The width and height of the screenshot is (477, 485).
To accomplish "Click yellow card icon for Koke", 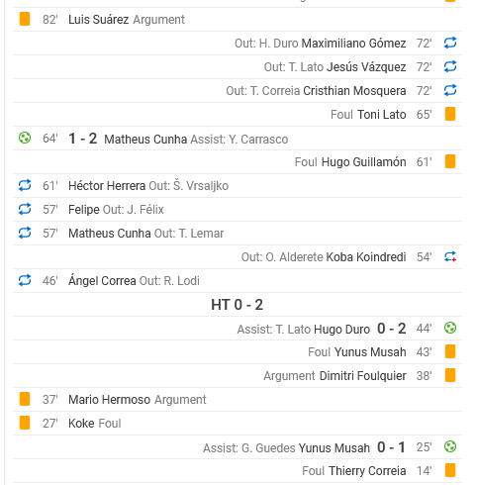I will click(x=25, y=423).
